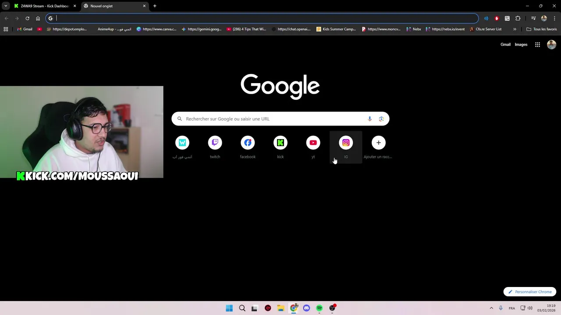Screen dimensions: 561x315
Task: Open the tab search dropdown arrow
Action: pyautogui.click(x=6, y=6)
